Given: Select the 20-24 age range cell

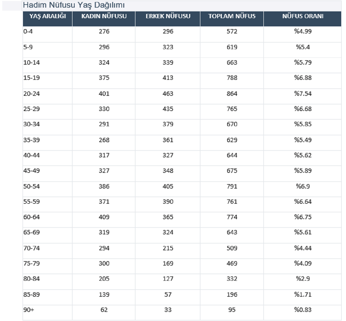Looking at the screenshot, I should click(32, 94).
